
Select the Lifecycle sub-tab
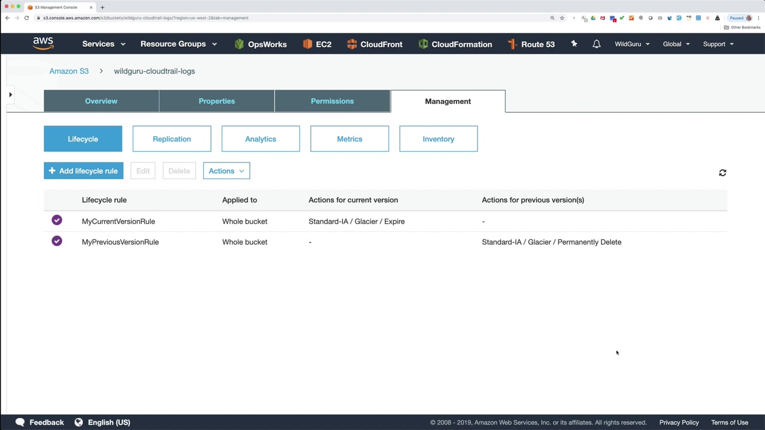[83, 139]
